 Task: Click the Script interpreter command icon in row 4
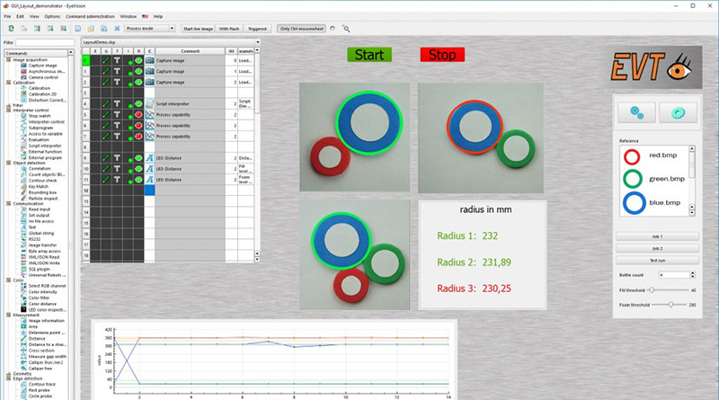pos(149,104)
